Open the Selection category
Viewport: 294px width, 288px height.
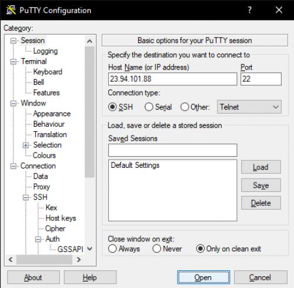coord(47,145)
